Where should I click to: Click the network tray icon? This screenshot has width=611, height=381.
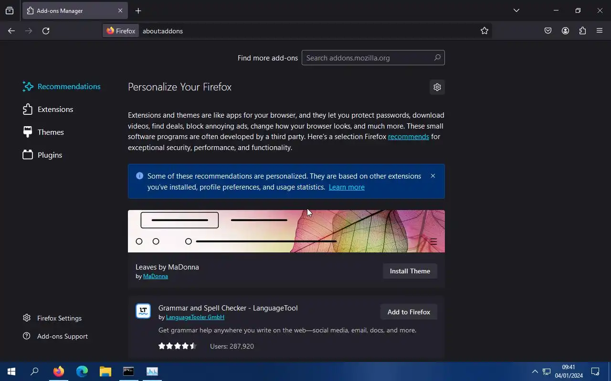(x=547, y=371)
